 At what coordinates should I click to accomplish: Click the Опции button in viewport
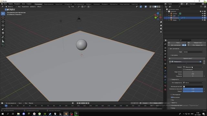tap(159, 9)
